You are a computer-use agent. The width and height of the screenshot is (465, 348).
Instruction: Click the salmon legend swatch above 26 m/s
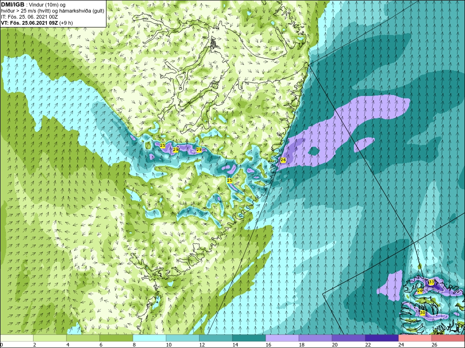click(448, 338)
